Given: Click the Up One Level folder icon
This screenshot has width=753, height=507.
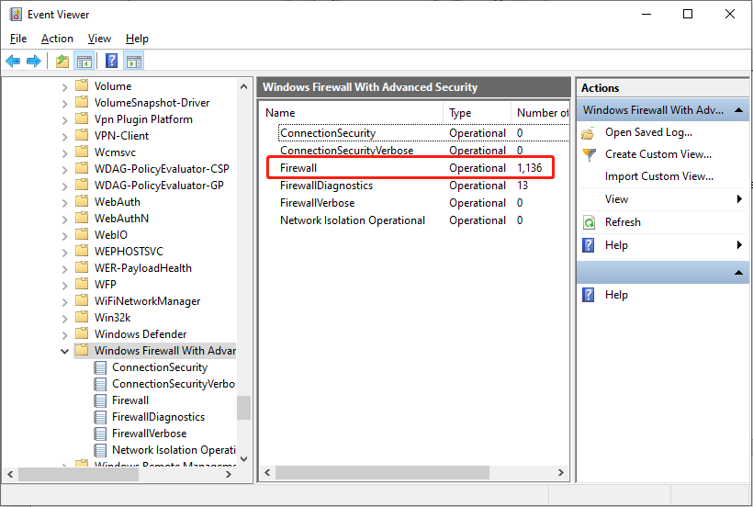Looking at the screenshot, I should tap(62, 61).
